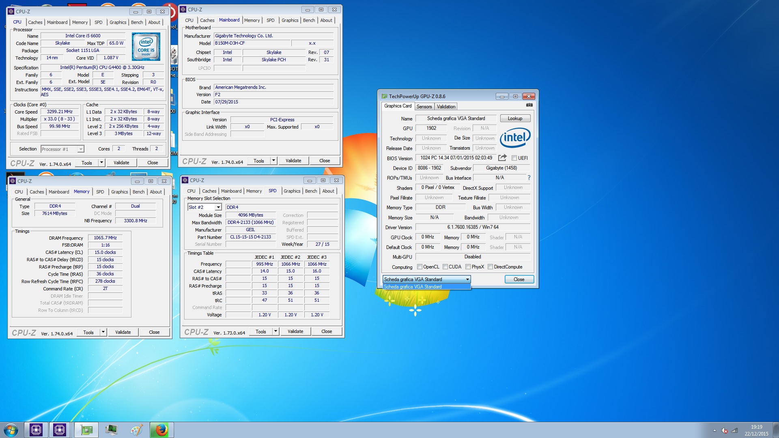The width and height of the screenshot is (779, 438).
Task: Click the Intel logo in GPU-Z
Action: click(x=515, y=137)
